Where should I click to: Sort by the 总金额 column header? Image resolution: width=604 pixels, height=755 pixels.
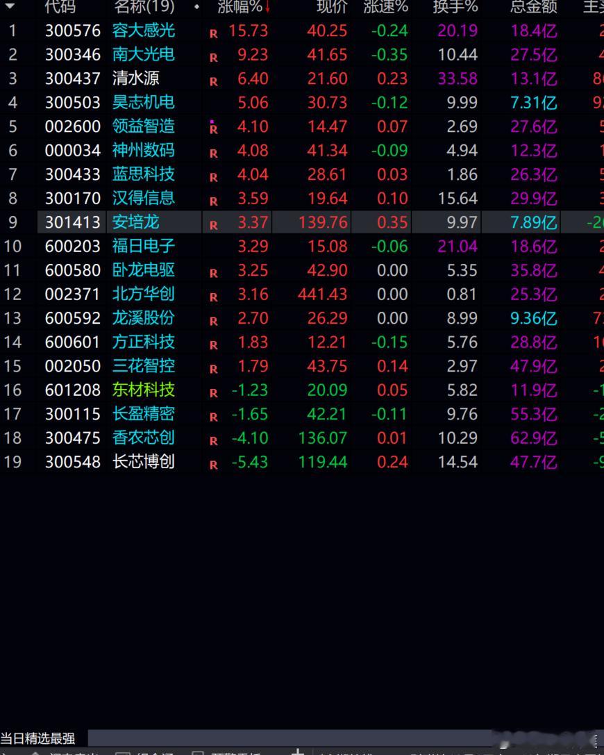534,7
